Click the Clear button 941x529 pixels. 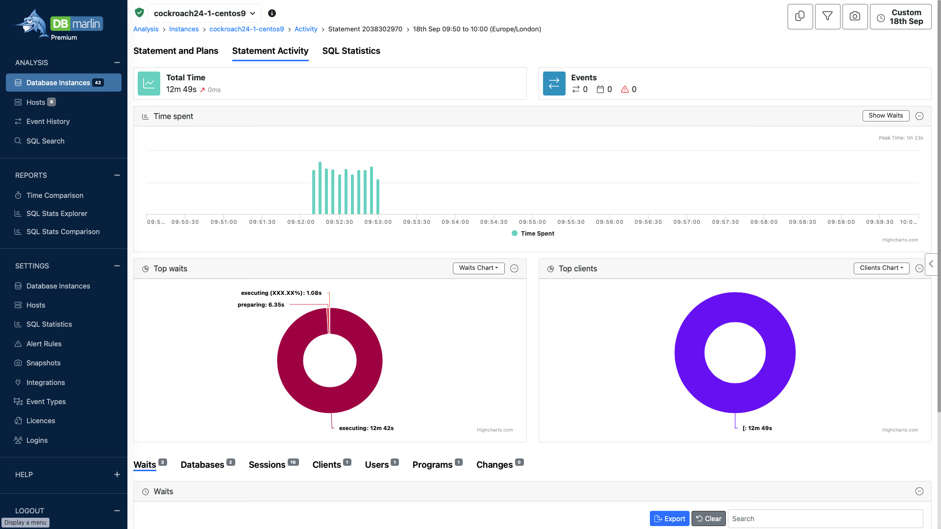[709, 519]
